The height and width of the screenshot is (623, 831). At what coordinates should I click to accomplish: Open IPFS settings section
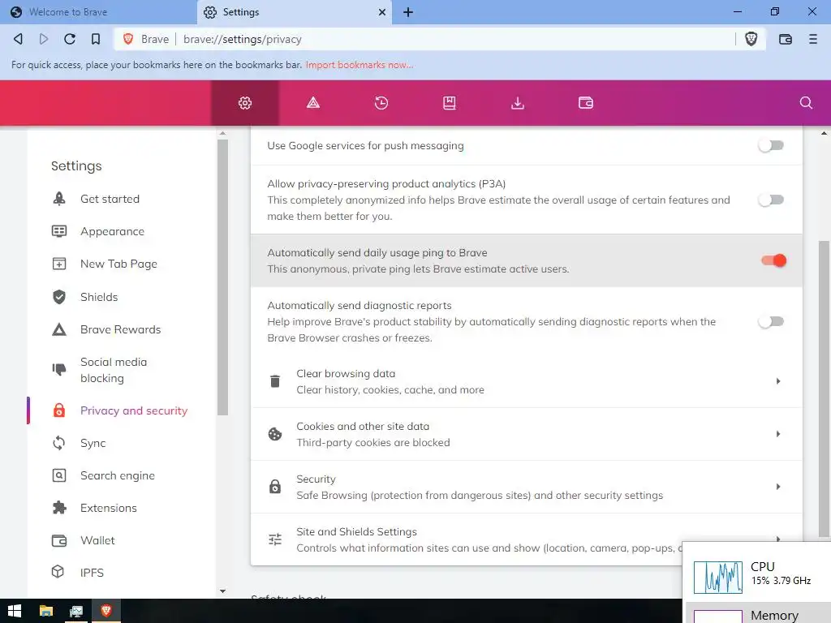tap(92, 573)
